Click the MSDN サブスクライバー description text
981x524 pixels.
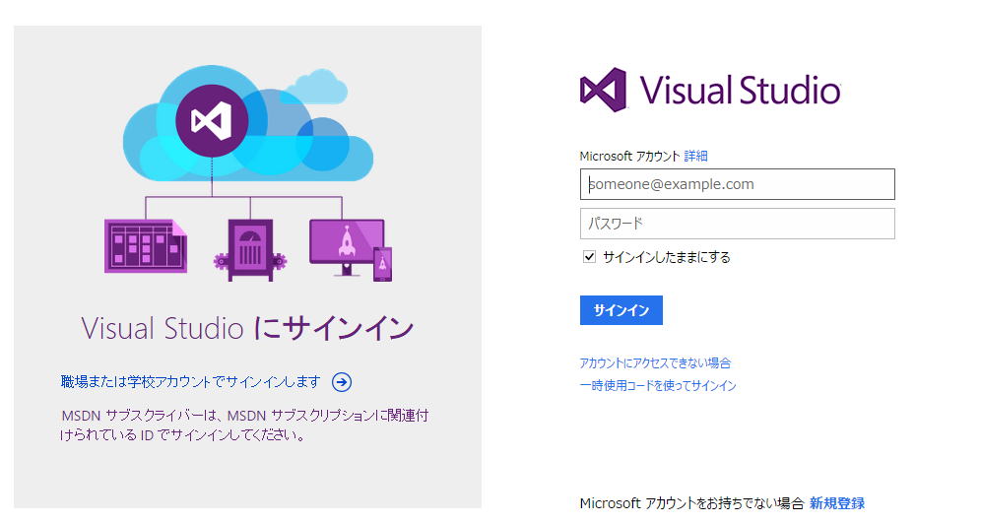pos(244,426)
